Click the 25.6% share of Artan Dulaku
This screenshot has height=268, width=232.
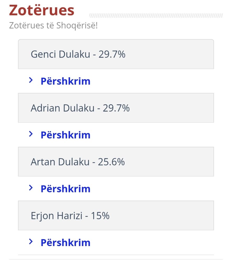pyautogui.click(x=111, y=162)
